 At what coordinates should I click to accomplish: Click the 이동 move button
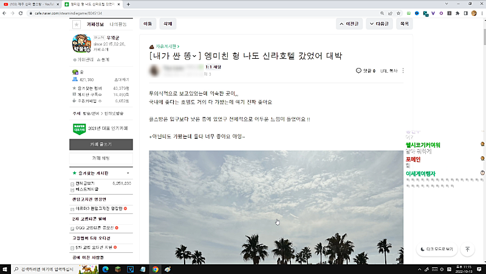pos(148,24)
